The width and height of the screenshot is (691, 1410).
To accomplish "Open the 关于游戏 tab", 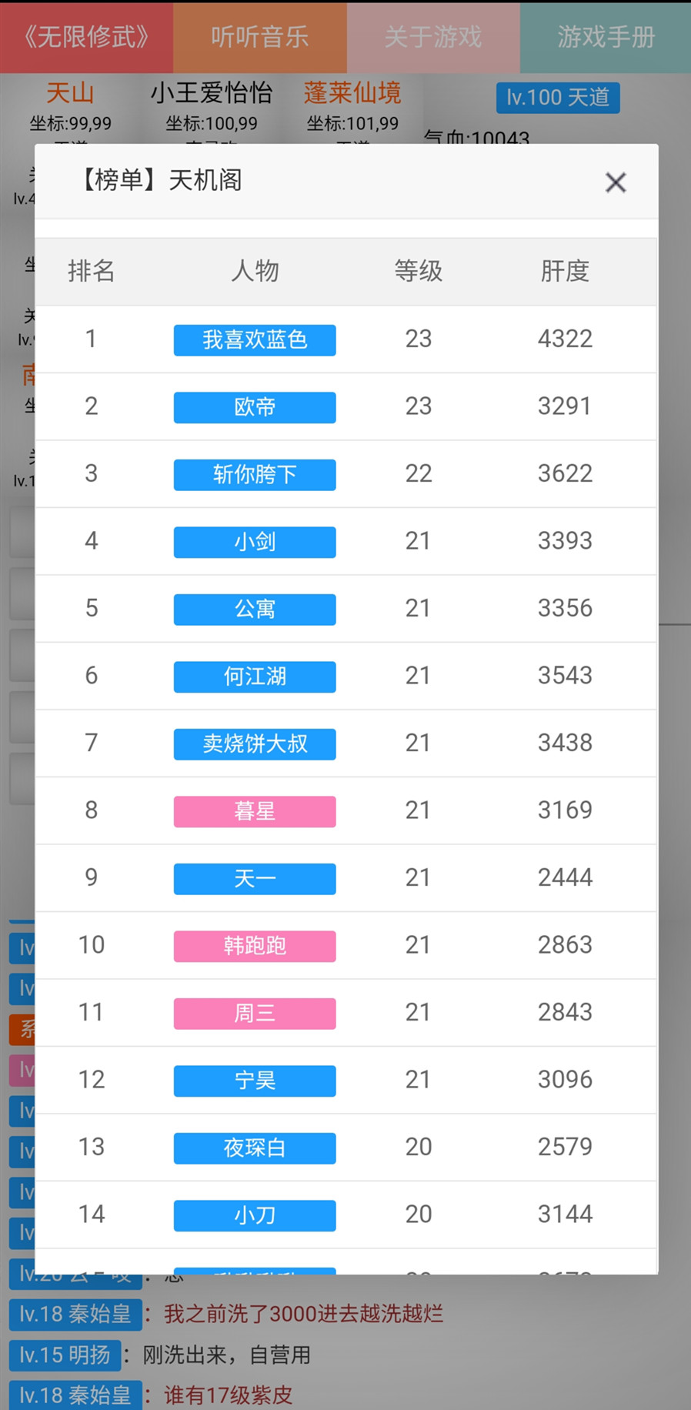I will click(x=433, y=37).
